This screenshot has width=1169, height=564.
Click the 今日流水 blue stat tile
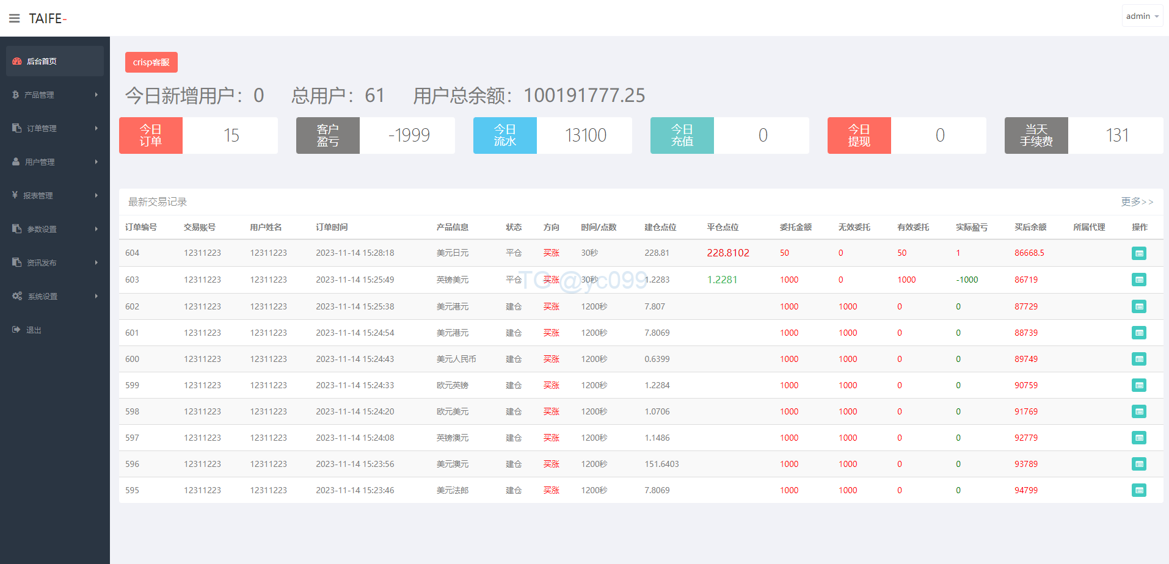(x=505, y=136)
